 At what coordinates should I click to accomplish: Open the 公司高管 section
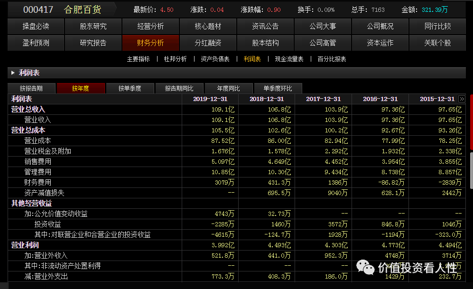323,43
